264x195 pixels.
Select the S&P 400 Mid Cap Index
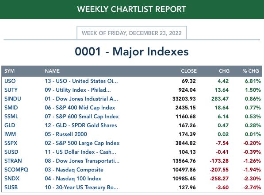pos(80,108)
